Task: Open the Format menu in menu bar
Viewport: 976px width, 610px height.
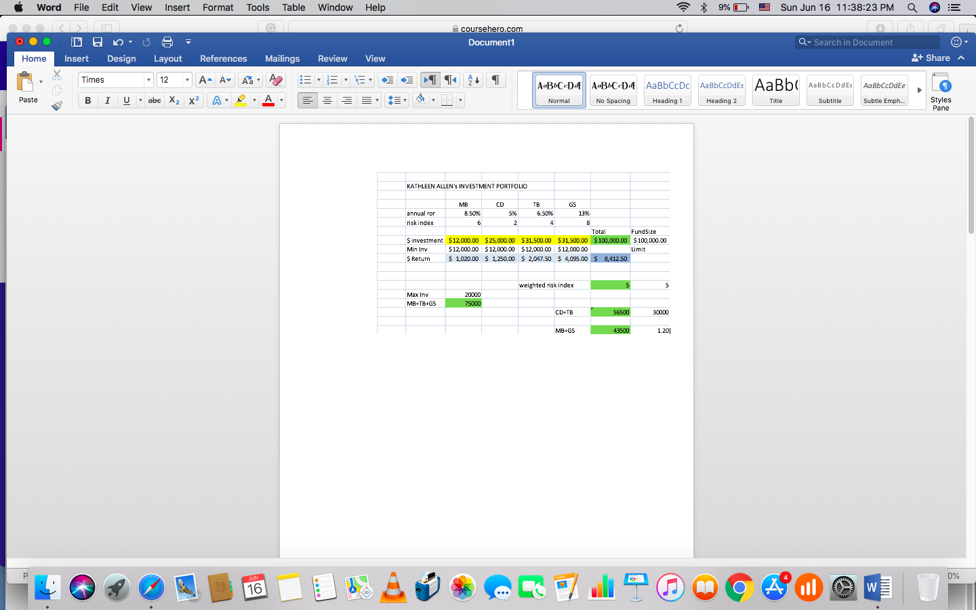Action: pos(218,7)
